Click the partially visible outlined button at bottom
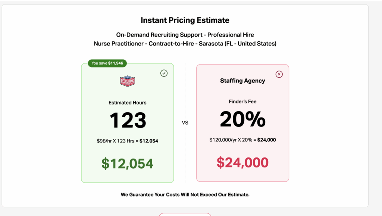Image resolution: width=382 pixels, height=216 pixels. (185, 214)
